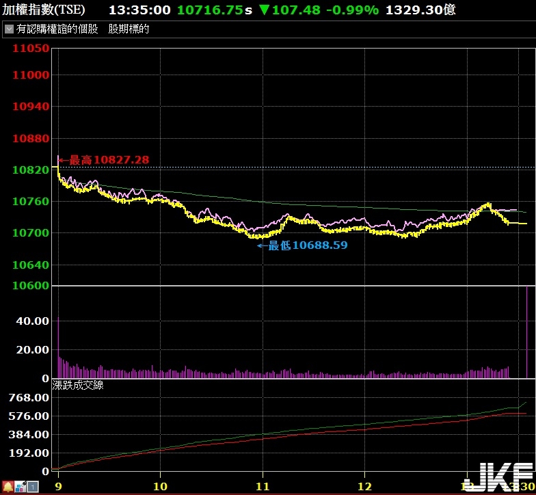This screenshot has height=495, width=536.
Task: Click the 有認購權證的個股 label
Action: tap(57, 29)
